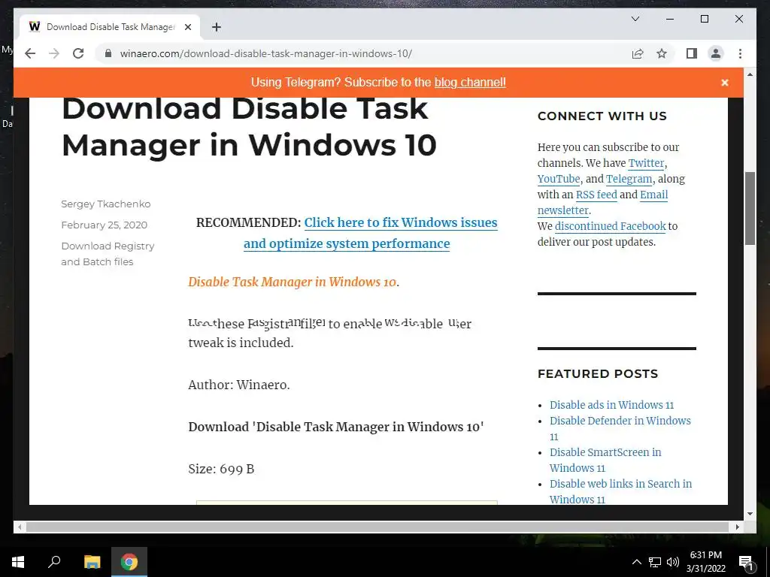Screen dimensions: 770x577
Task: Open the discontinued Facebook link
Action: pos(610,226)
